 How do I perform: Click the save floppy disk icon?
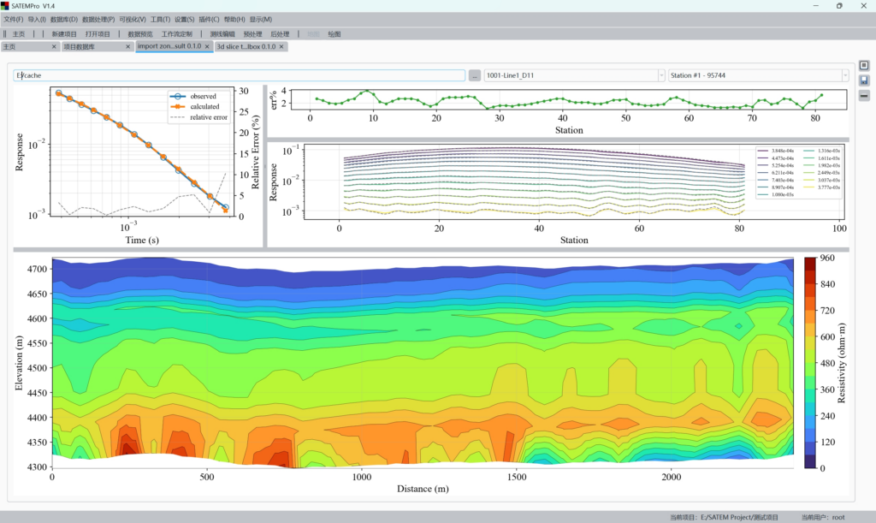click(864, 79)
